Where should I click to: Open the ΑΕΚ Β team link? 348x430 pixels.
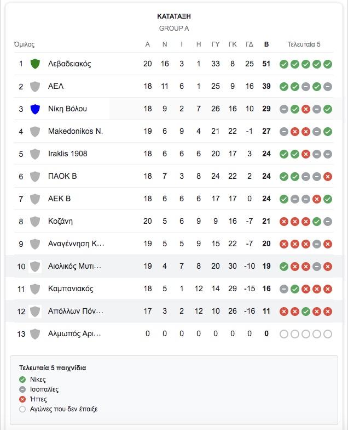(x=59, y=199)
